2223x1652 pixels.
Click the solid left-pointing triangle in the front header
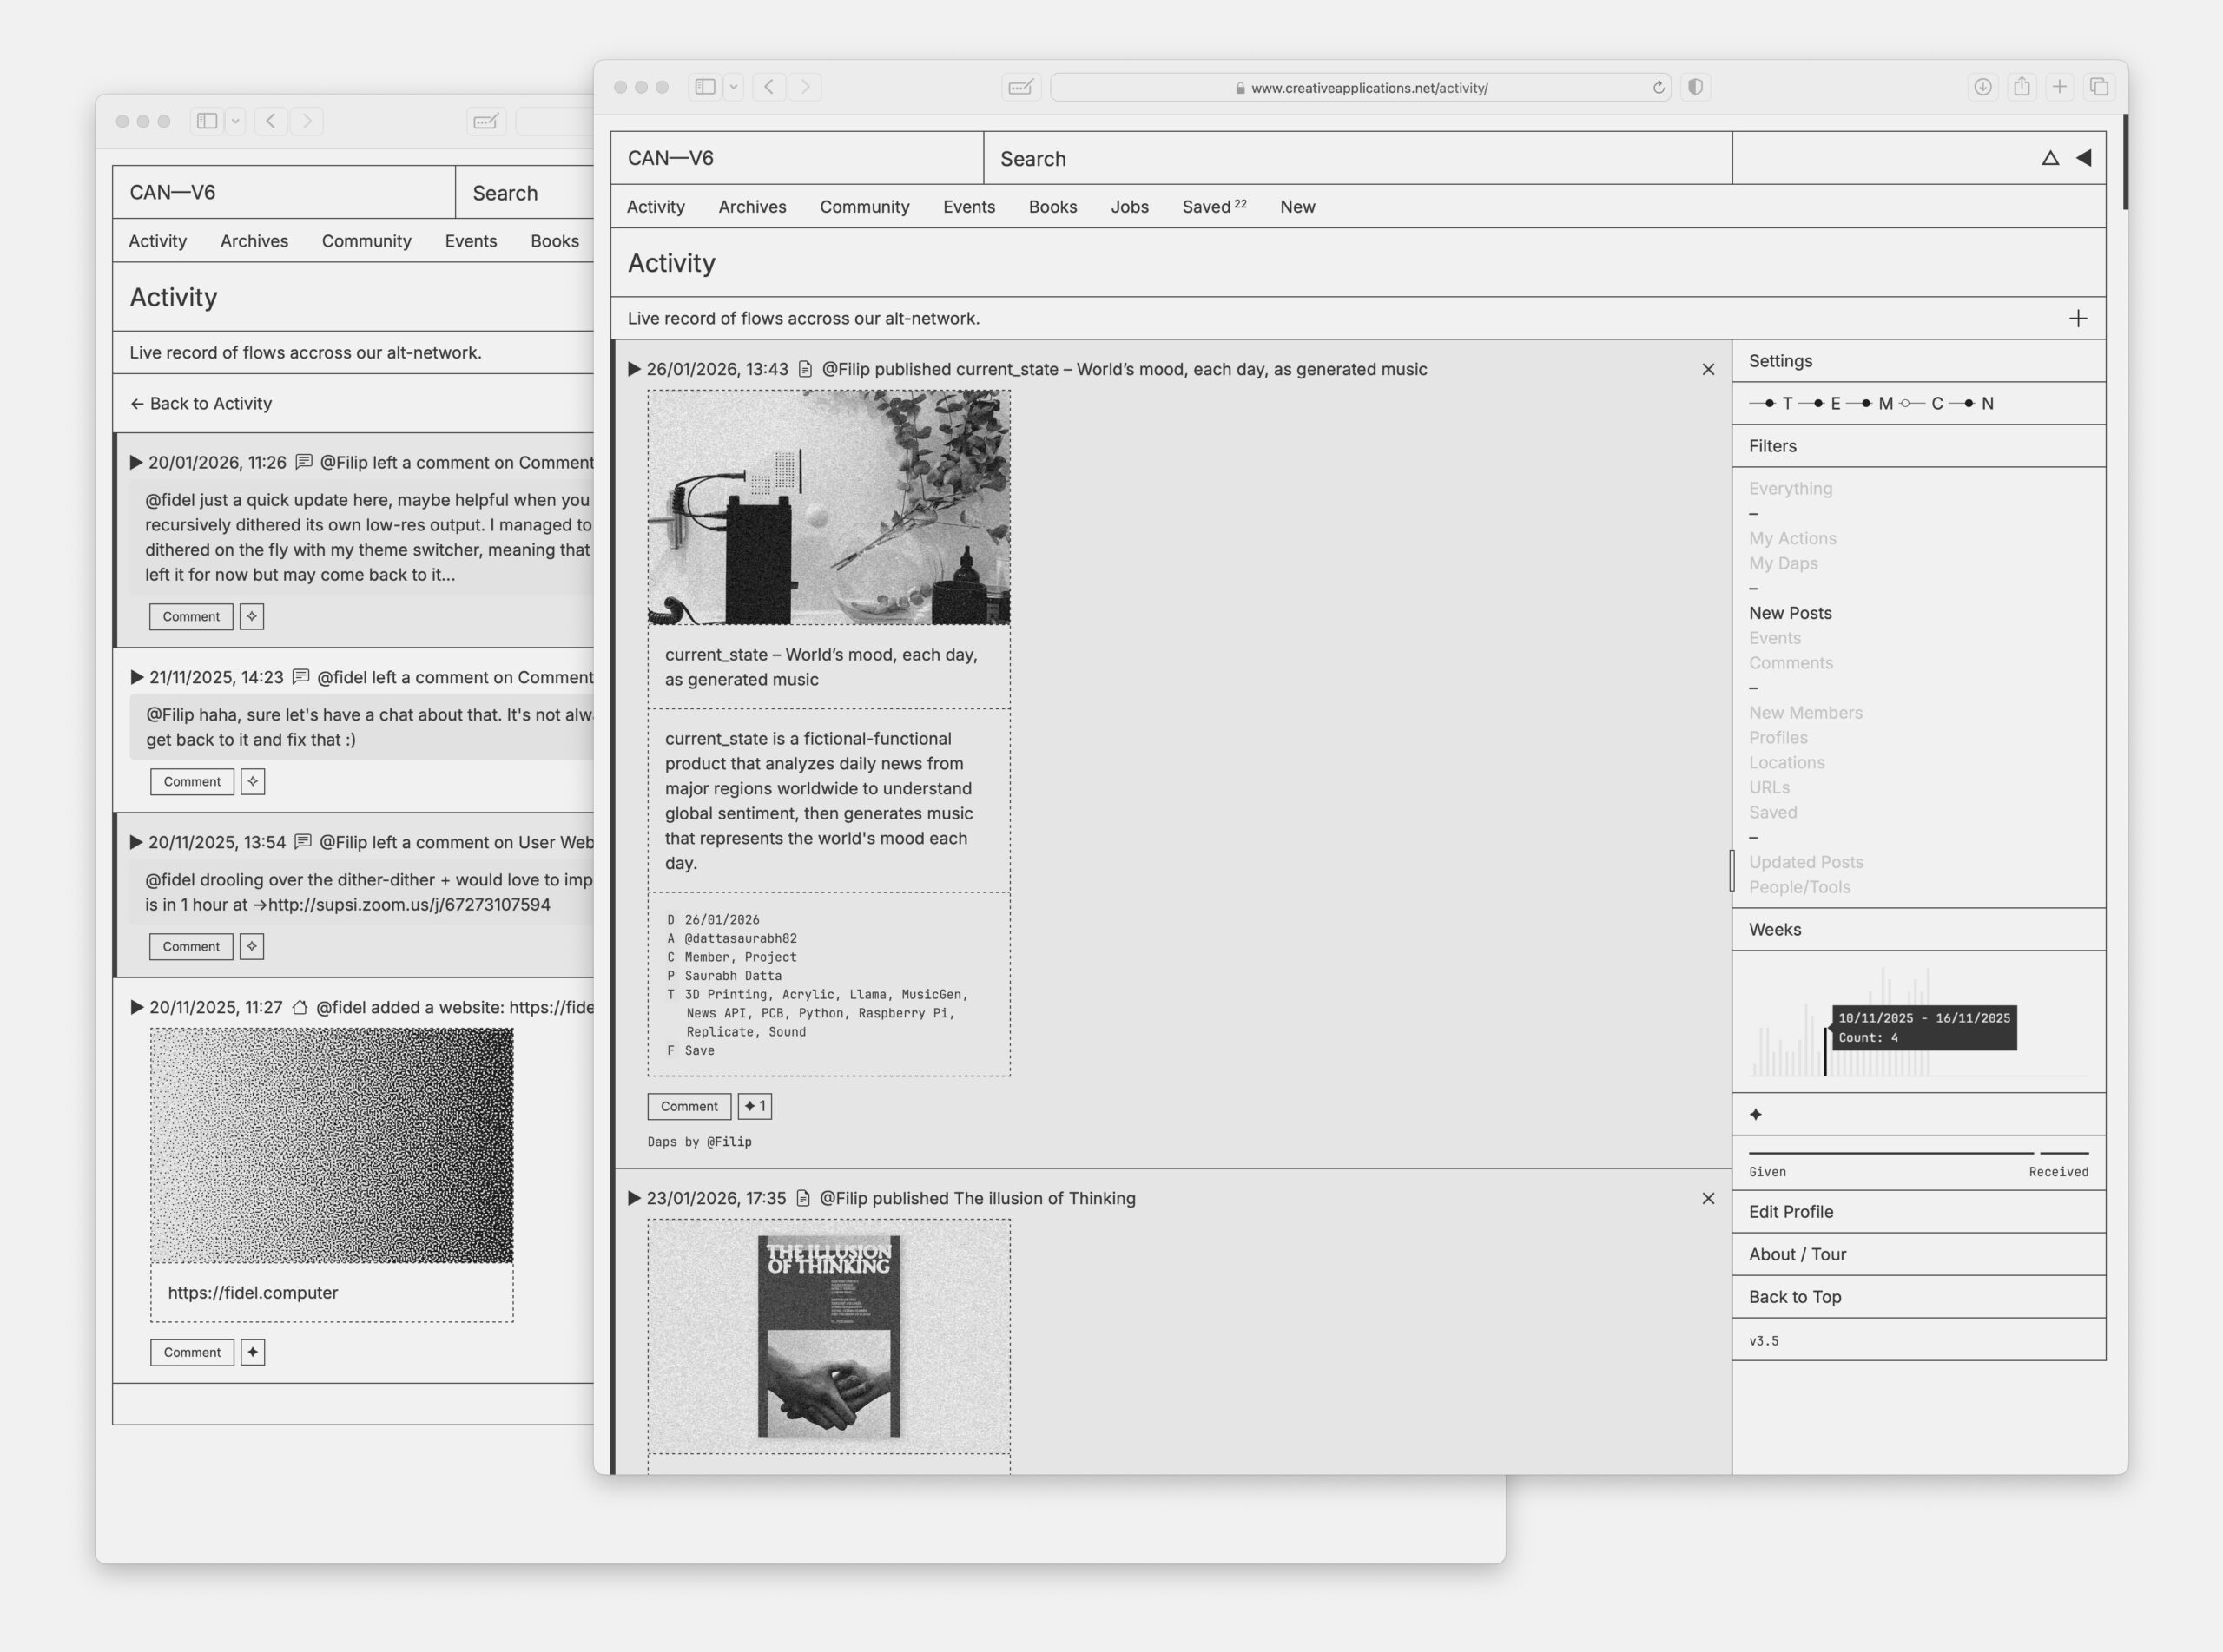click(2084, 158)
